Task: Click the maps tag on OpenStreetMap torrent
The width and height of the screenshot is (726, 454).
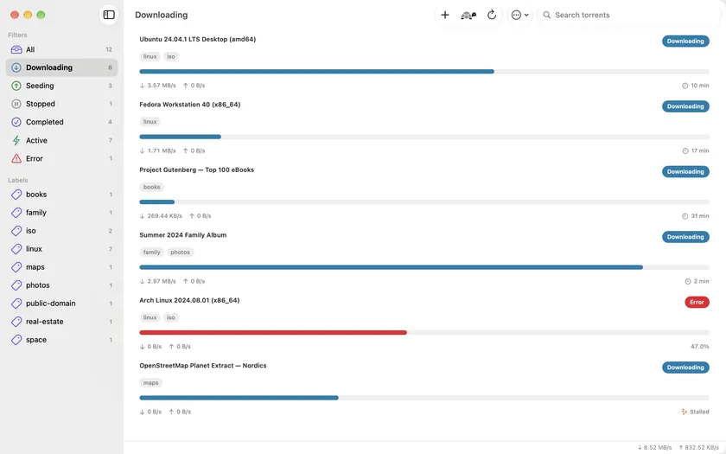Action: click(150, 383)
